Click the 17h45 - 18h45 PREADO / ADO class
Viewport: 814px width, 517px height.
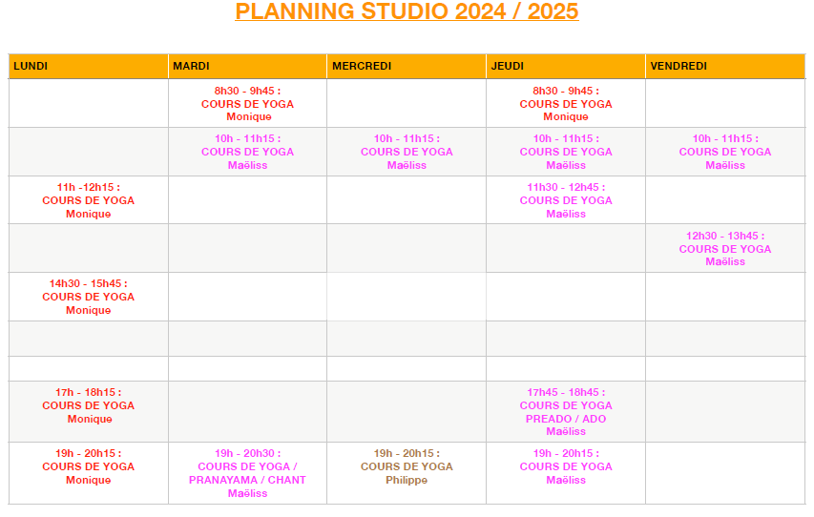pos(566,412)
